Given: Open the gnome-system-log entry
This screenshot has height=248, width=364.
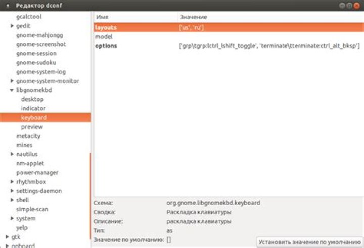Looking at the screenshot, I should click(41, 72).
